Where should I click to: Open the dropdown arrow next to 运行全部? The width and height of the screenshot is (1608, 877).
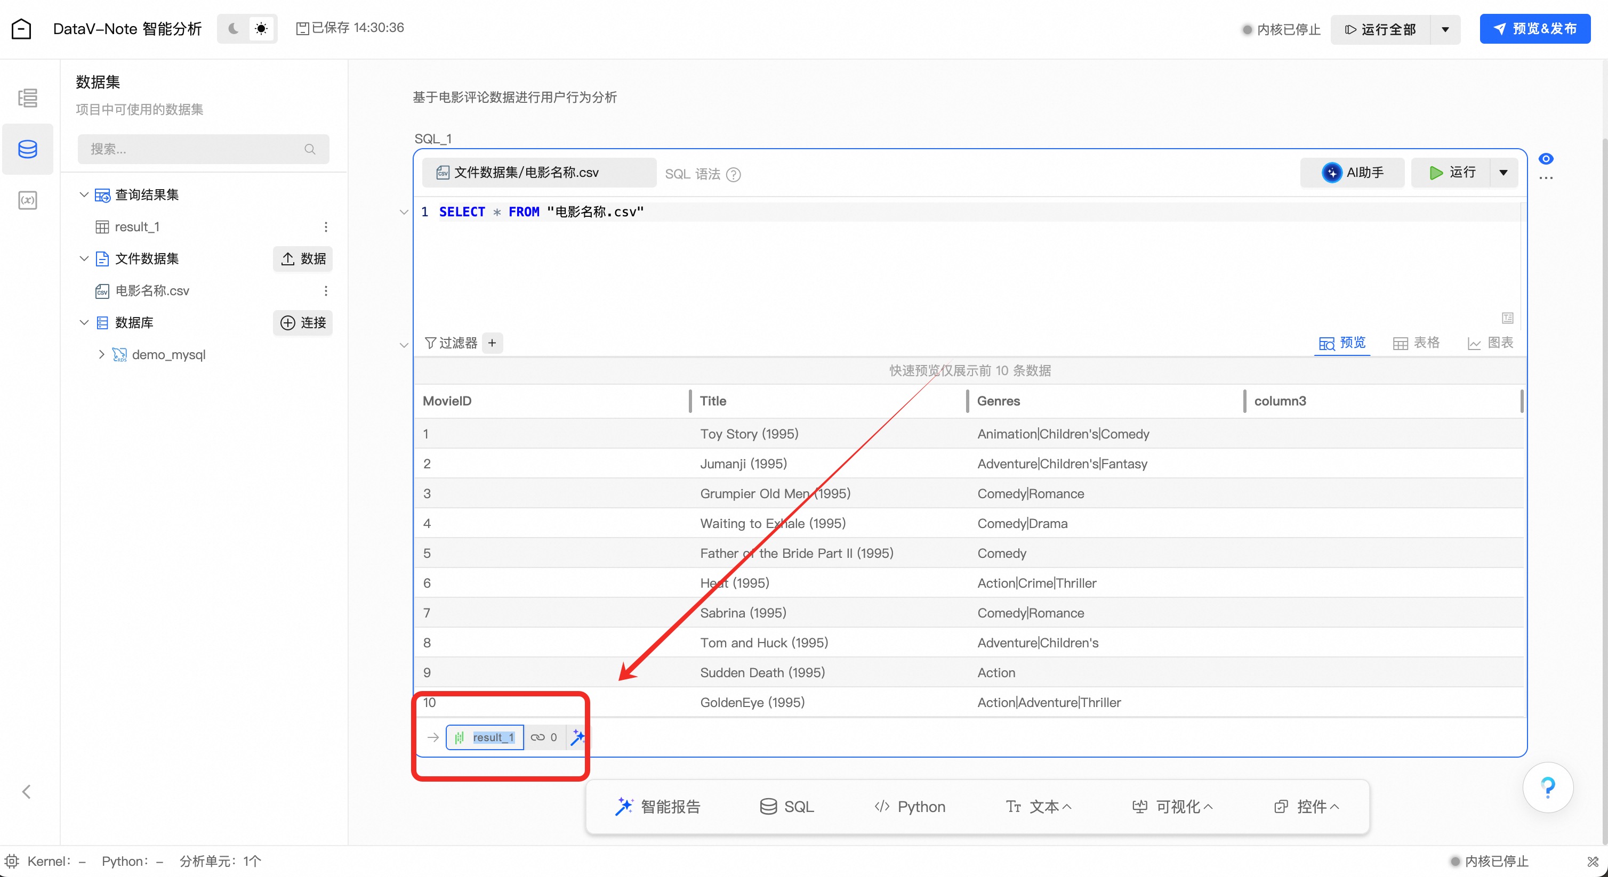point(1445,29)
